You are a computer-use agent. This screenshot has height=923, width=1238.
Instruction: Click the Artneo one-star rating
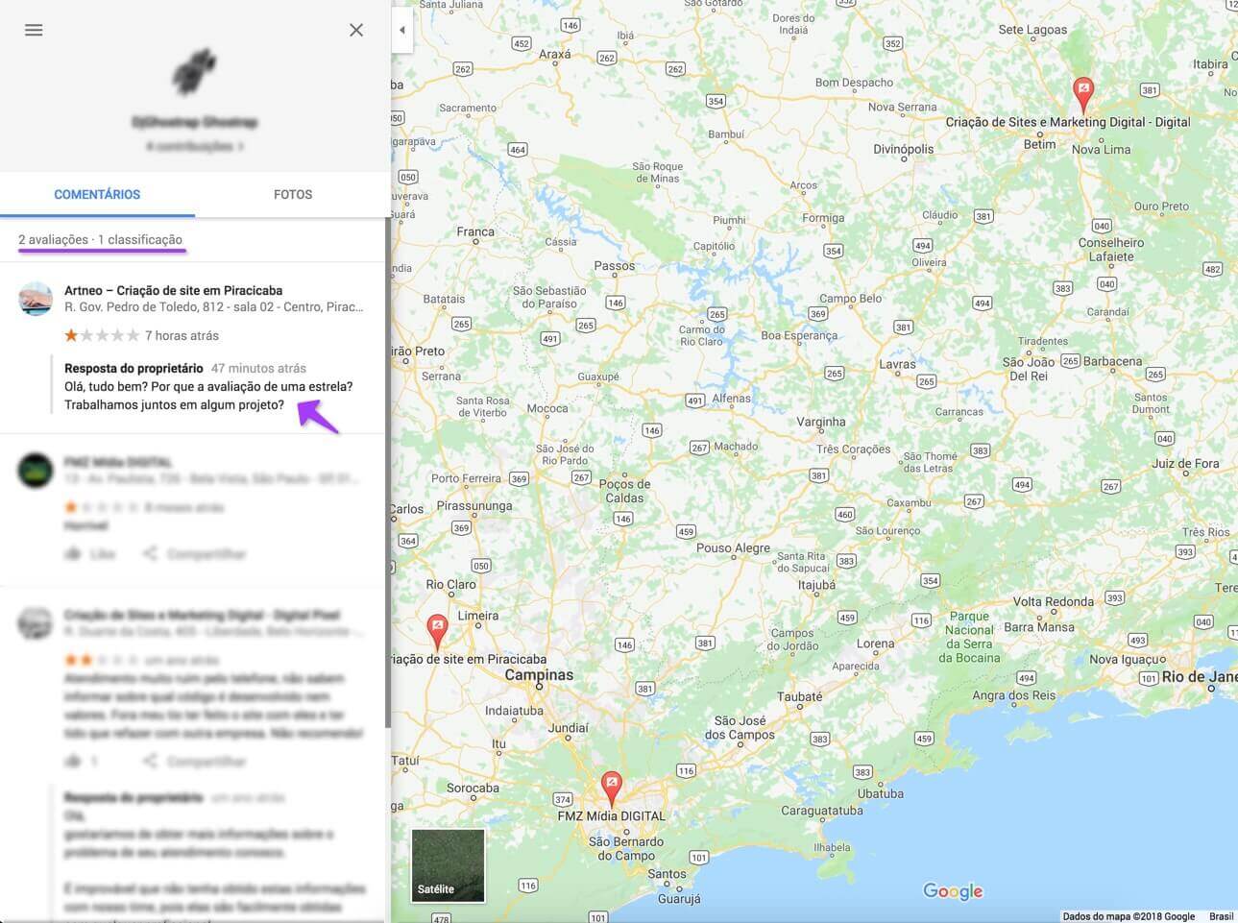pos(102,335)
